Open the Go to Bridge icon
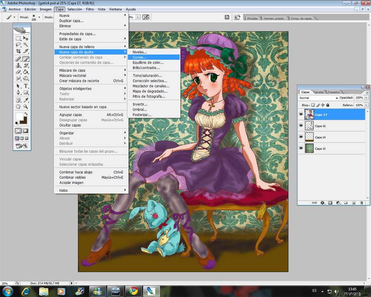Image resolution: width=371 pixels, height=297 pixels. click(237, 17)
